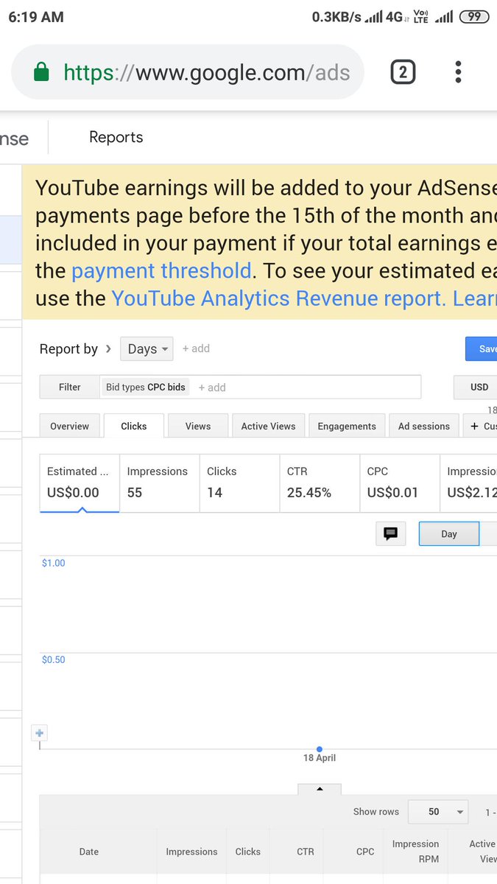Screen dimensions: 497x884
Task: Open YouTube Analytics Revenue report link
Action: click(278, 298)
